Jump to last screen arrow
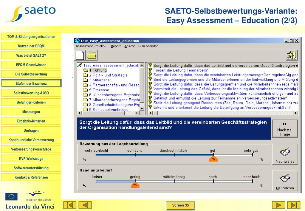This screenshot has height=211, width=305. pos(294,205)
